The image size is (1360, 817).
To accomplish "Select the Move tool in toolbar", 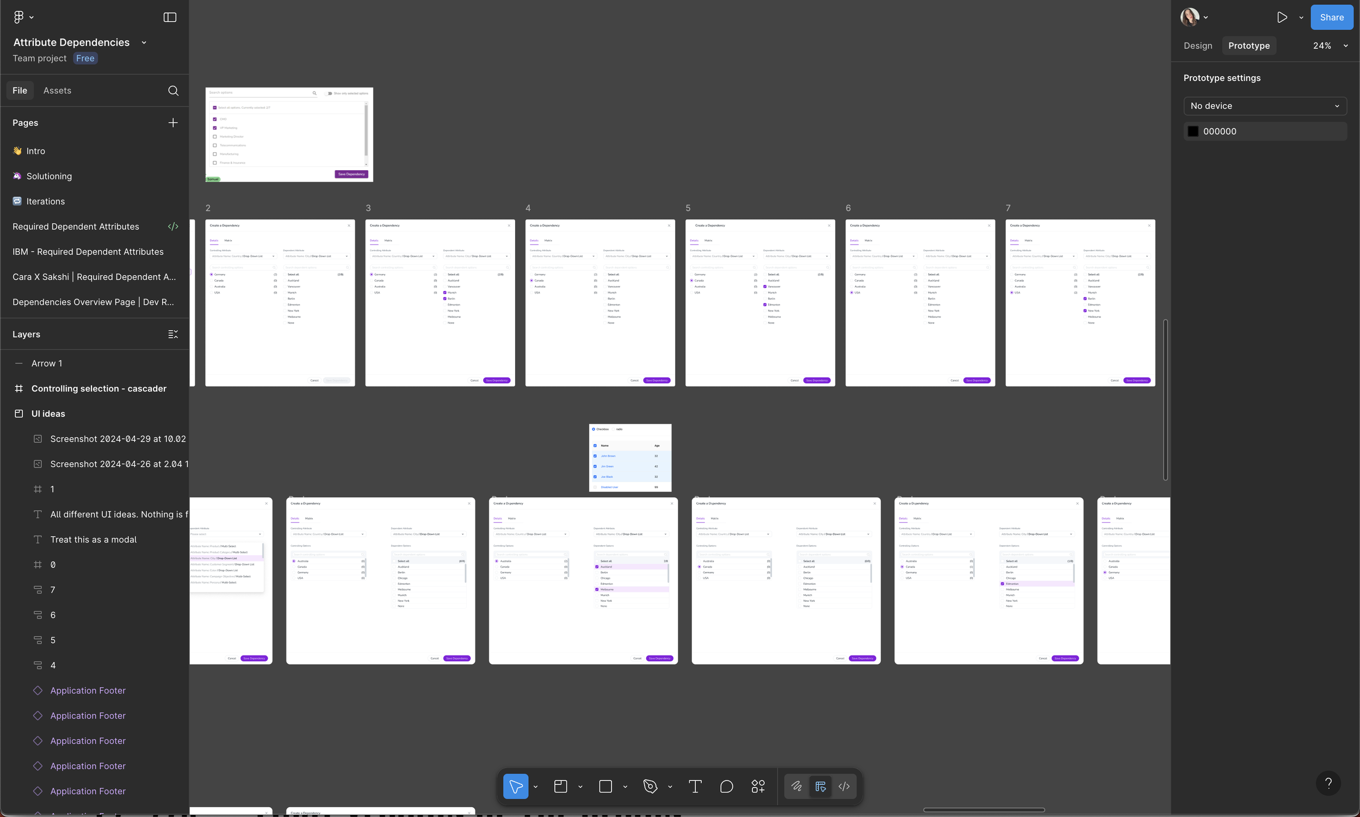I will click(x=515, y=786).
